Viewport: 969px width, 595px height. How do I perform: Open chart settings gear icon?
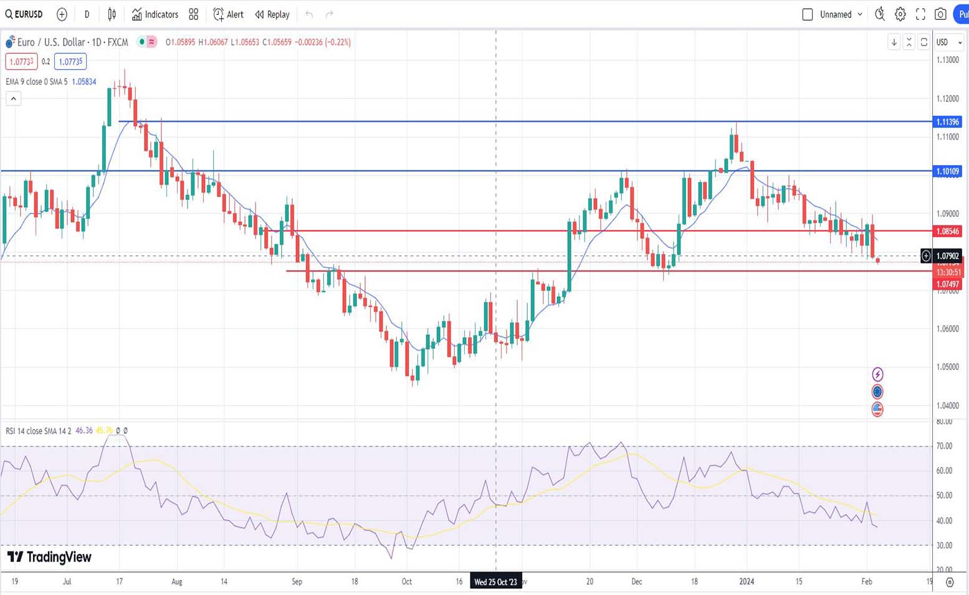point(900,14)
